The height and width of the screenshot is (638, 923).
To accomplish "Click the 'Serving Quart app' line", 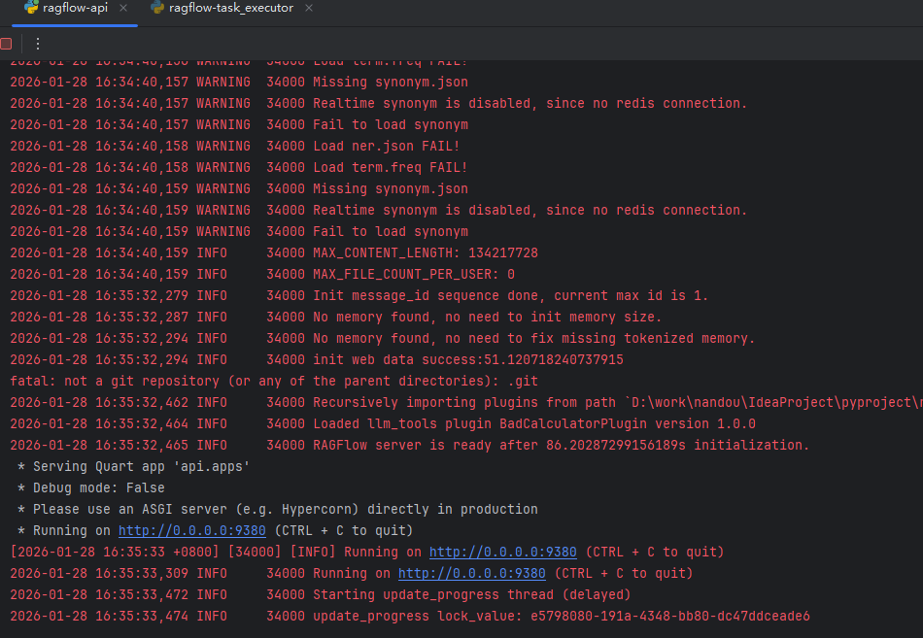I will (x=134, y=466).
